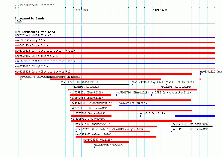This screenshot has width=222, height=157.
Task: Click the blue nsv3057085 (Fan2017) marker
Action: coord(94,147)
